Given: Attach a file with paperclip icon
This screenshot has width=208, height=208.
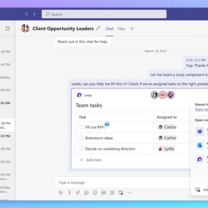Looking at the screenshot, I should pyautogui.click(x=78, y=192).
